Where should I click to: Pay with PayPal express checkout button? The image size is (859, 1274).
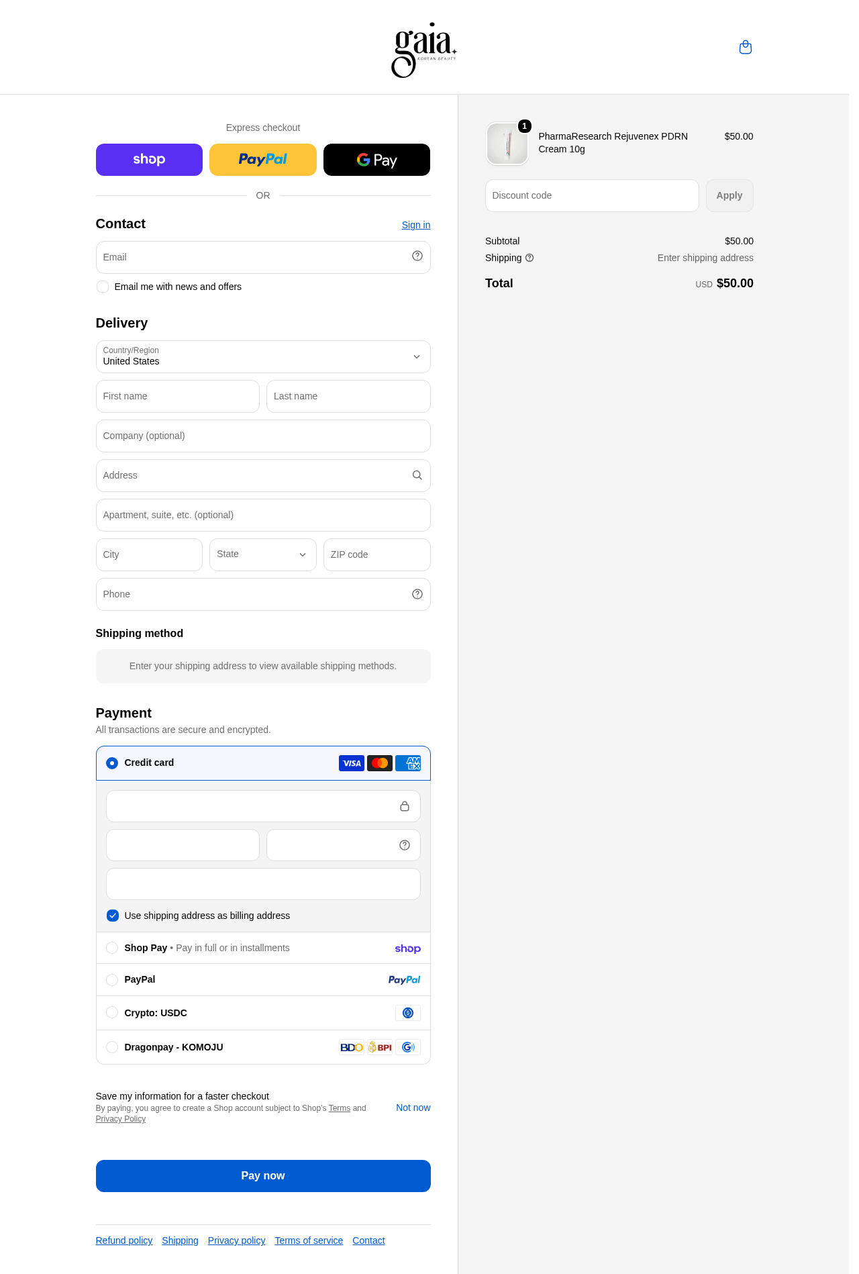click(x=263, y=160)
